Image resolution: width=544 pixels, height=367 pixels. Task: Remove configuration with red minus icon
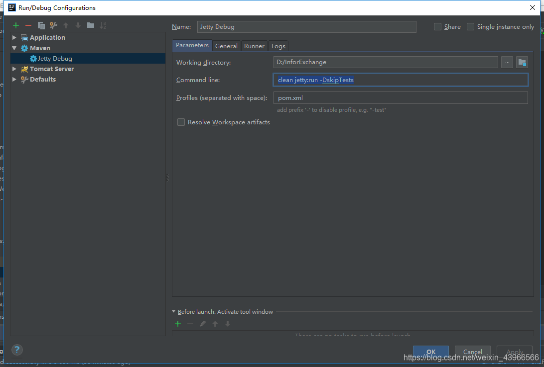28,25
